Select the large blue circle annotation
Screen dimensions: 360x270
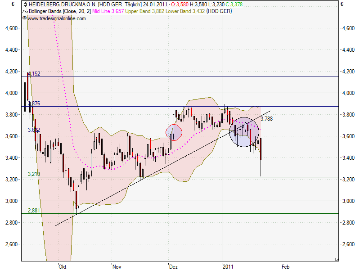tap(244, 132)
